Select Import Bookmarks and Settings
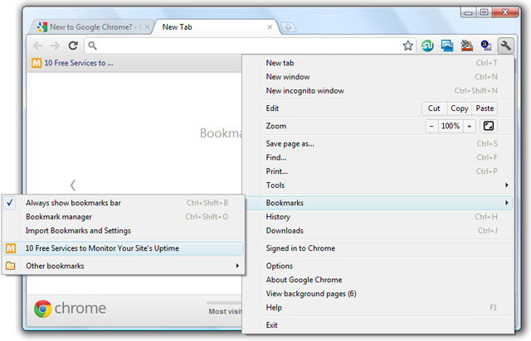Image resolution: width=531 pixels, height=341 pixels. point(123,230)
